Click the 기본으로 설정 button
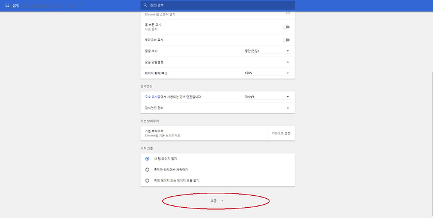This screenshot has width=433, height=218. point(281,133)
